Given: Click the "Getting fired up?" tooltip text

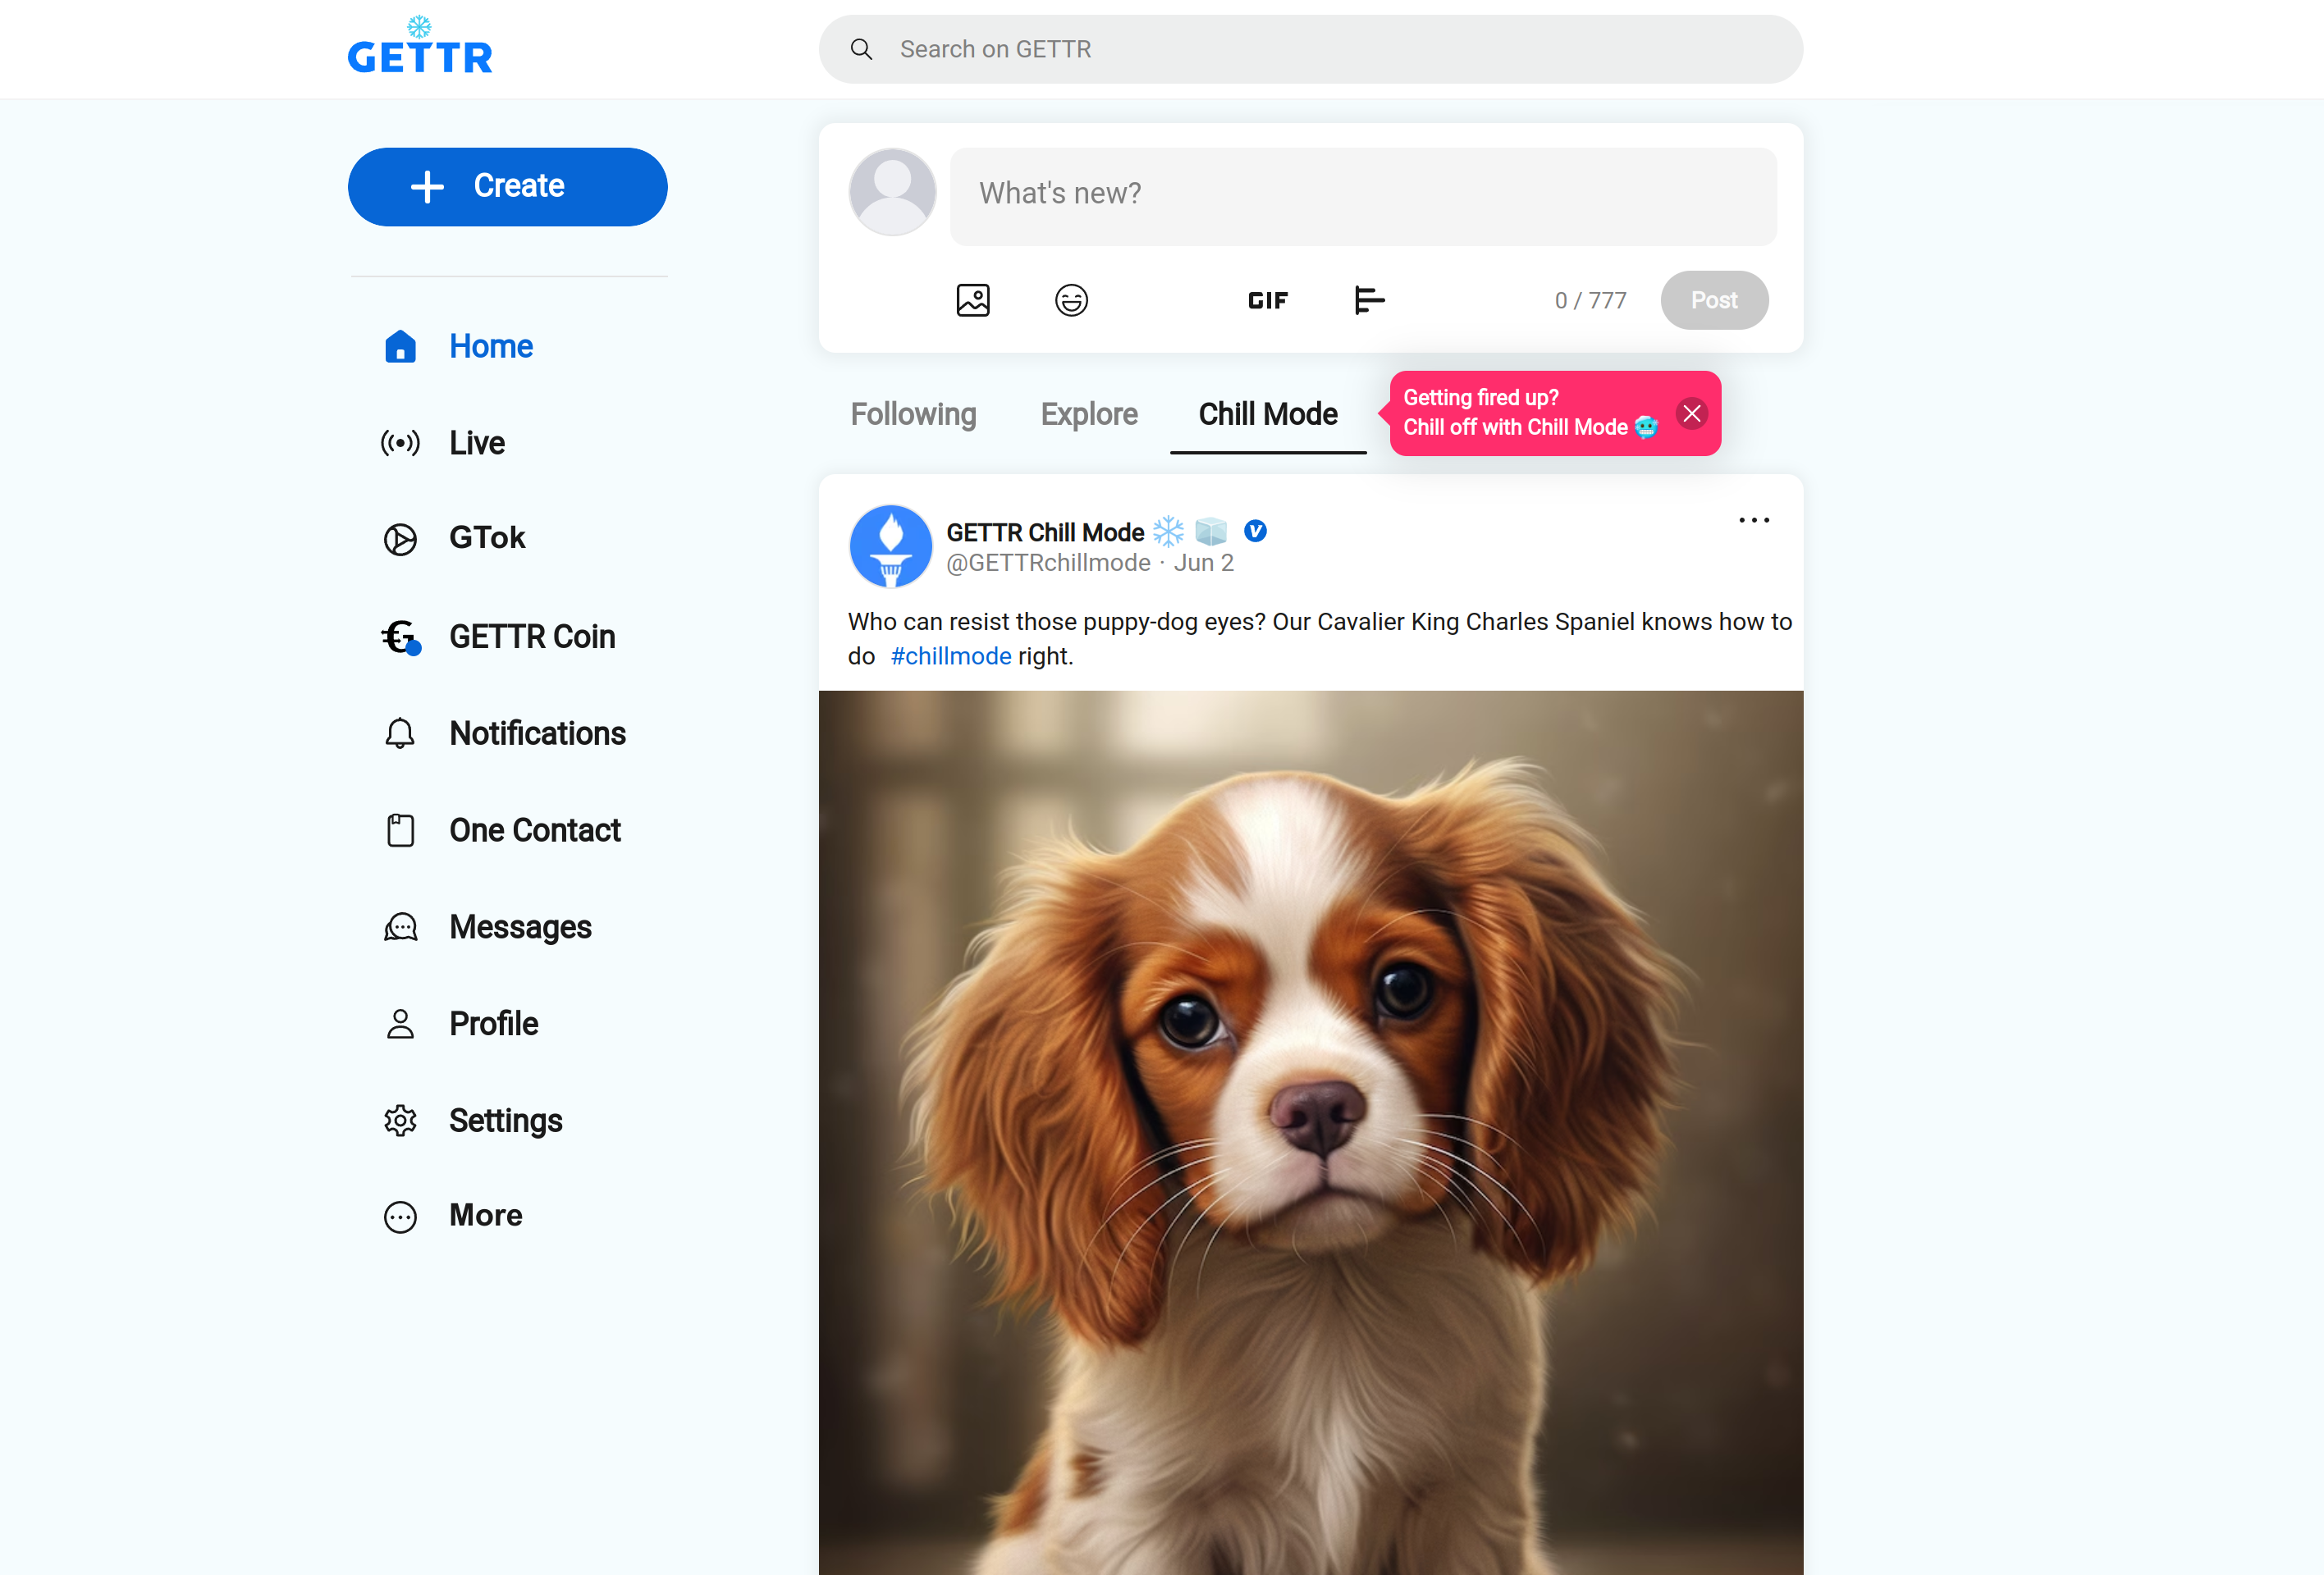Looking at the screenshot, I should (1480, 398).
